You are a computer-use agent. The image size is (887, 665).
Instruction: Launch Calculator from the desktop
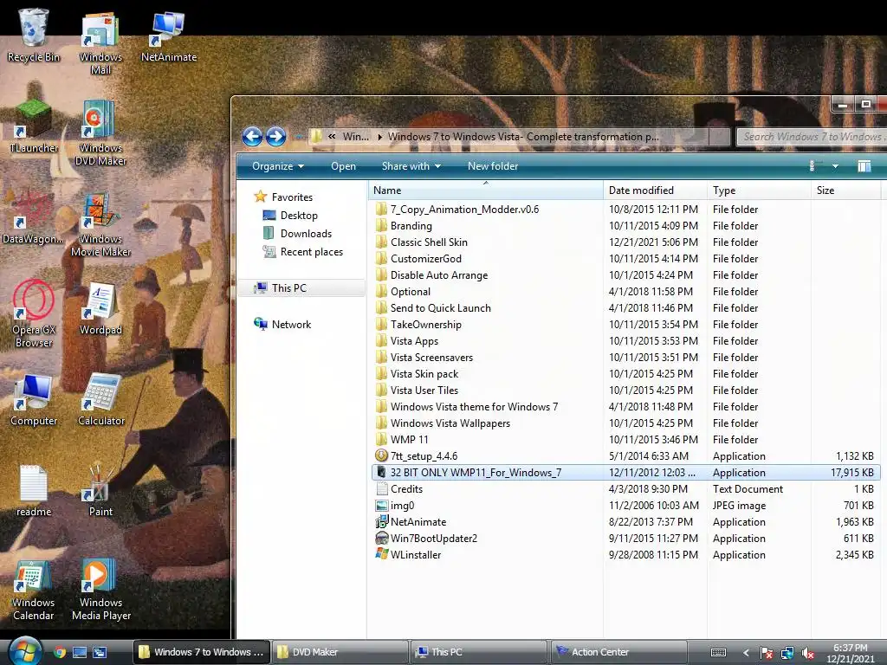(x=100, y=400)
